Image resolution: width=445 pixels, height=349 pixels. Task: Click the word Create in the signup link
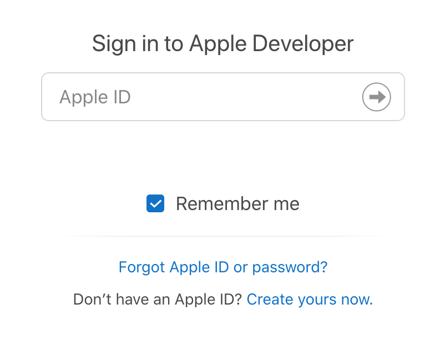click(270, 300)
